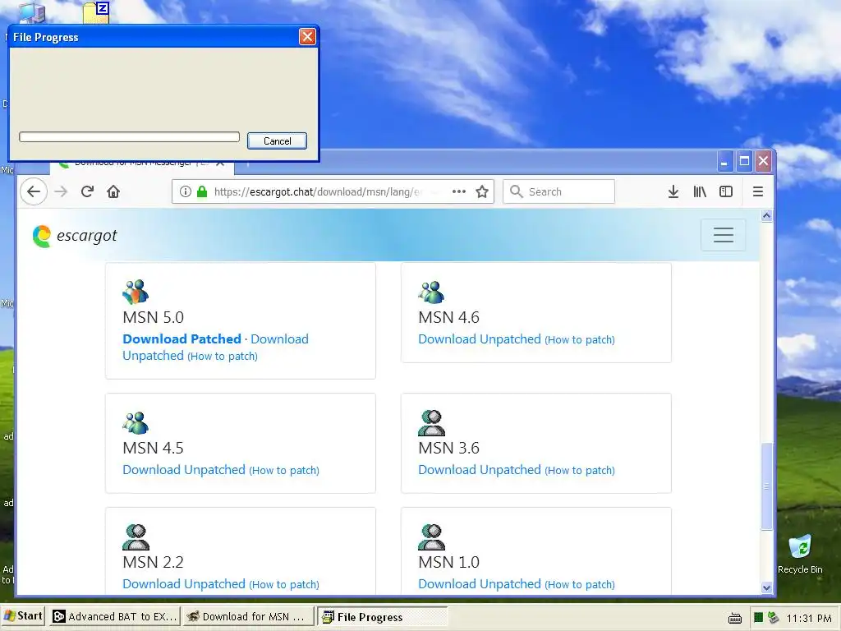Open How to patch for MSN 4.6
Viewport: 841px width, 631px height.
point(580,339)
